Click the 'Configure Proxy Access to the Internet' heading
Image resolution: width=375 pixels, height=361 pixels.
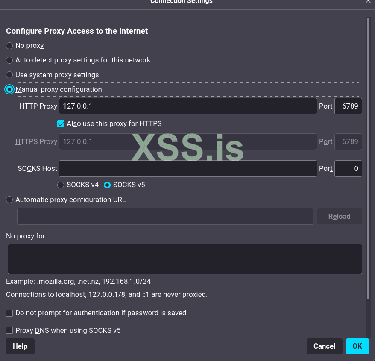pos(77,31)
